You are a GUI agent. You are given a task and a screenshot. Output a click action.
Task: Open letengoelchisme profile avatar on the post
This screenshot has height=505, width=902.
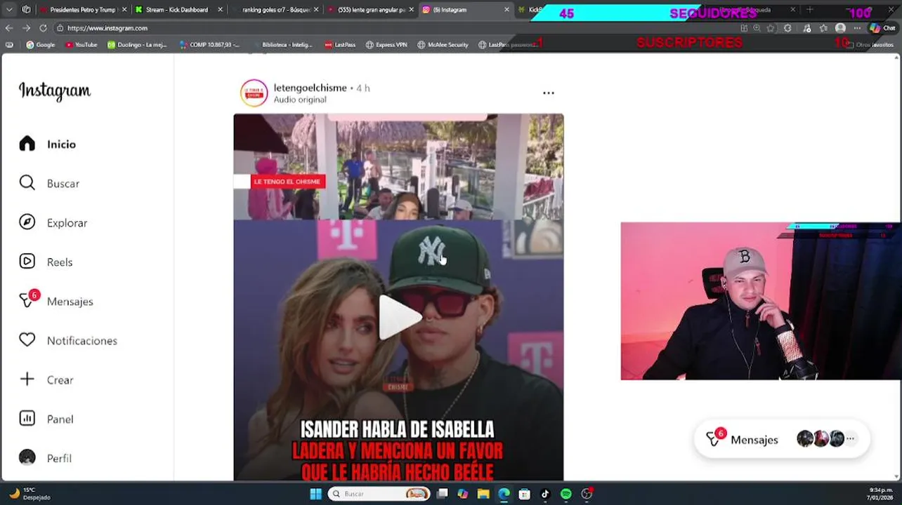click(254, 93)
